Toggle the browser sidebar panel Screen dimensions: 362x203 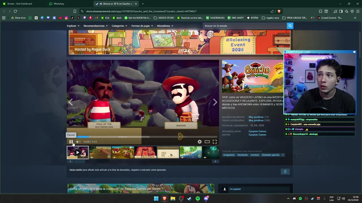coord(341,11)
